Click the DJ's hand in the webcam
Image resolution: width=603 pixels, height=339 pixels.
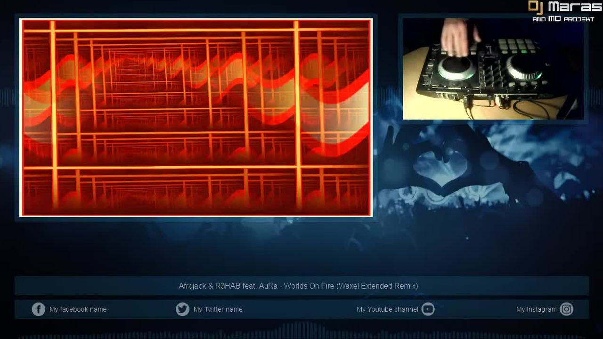pos(456,37)
